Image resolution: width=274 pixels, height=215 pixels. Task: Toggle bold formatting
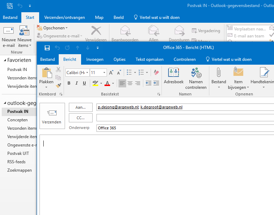(69, 83)
